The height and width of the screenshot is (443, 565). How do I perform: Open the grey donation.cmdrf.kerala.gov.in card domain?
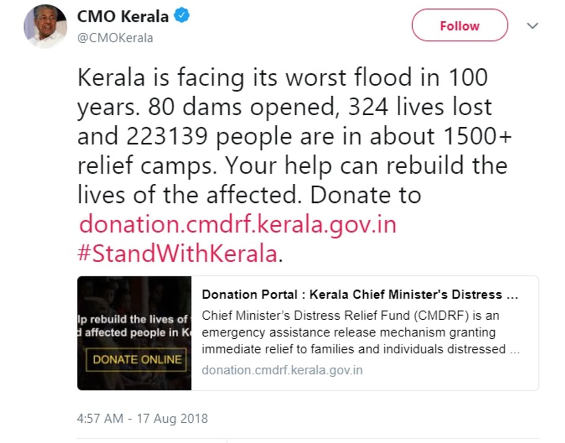click(x=282, y=370)
